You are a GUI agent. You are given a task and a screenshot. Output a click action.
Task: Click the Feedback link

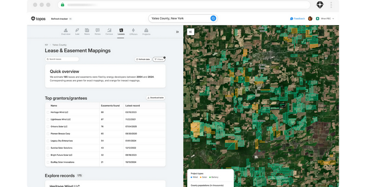[297, 18]
